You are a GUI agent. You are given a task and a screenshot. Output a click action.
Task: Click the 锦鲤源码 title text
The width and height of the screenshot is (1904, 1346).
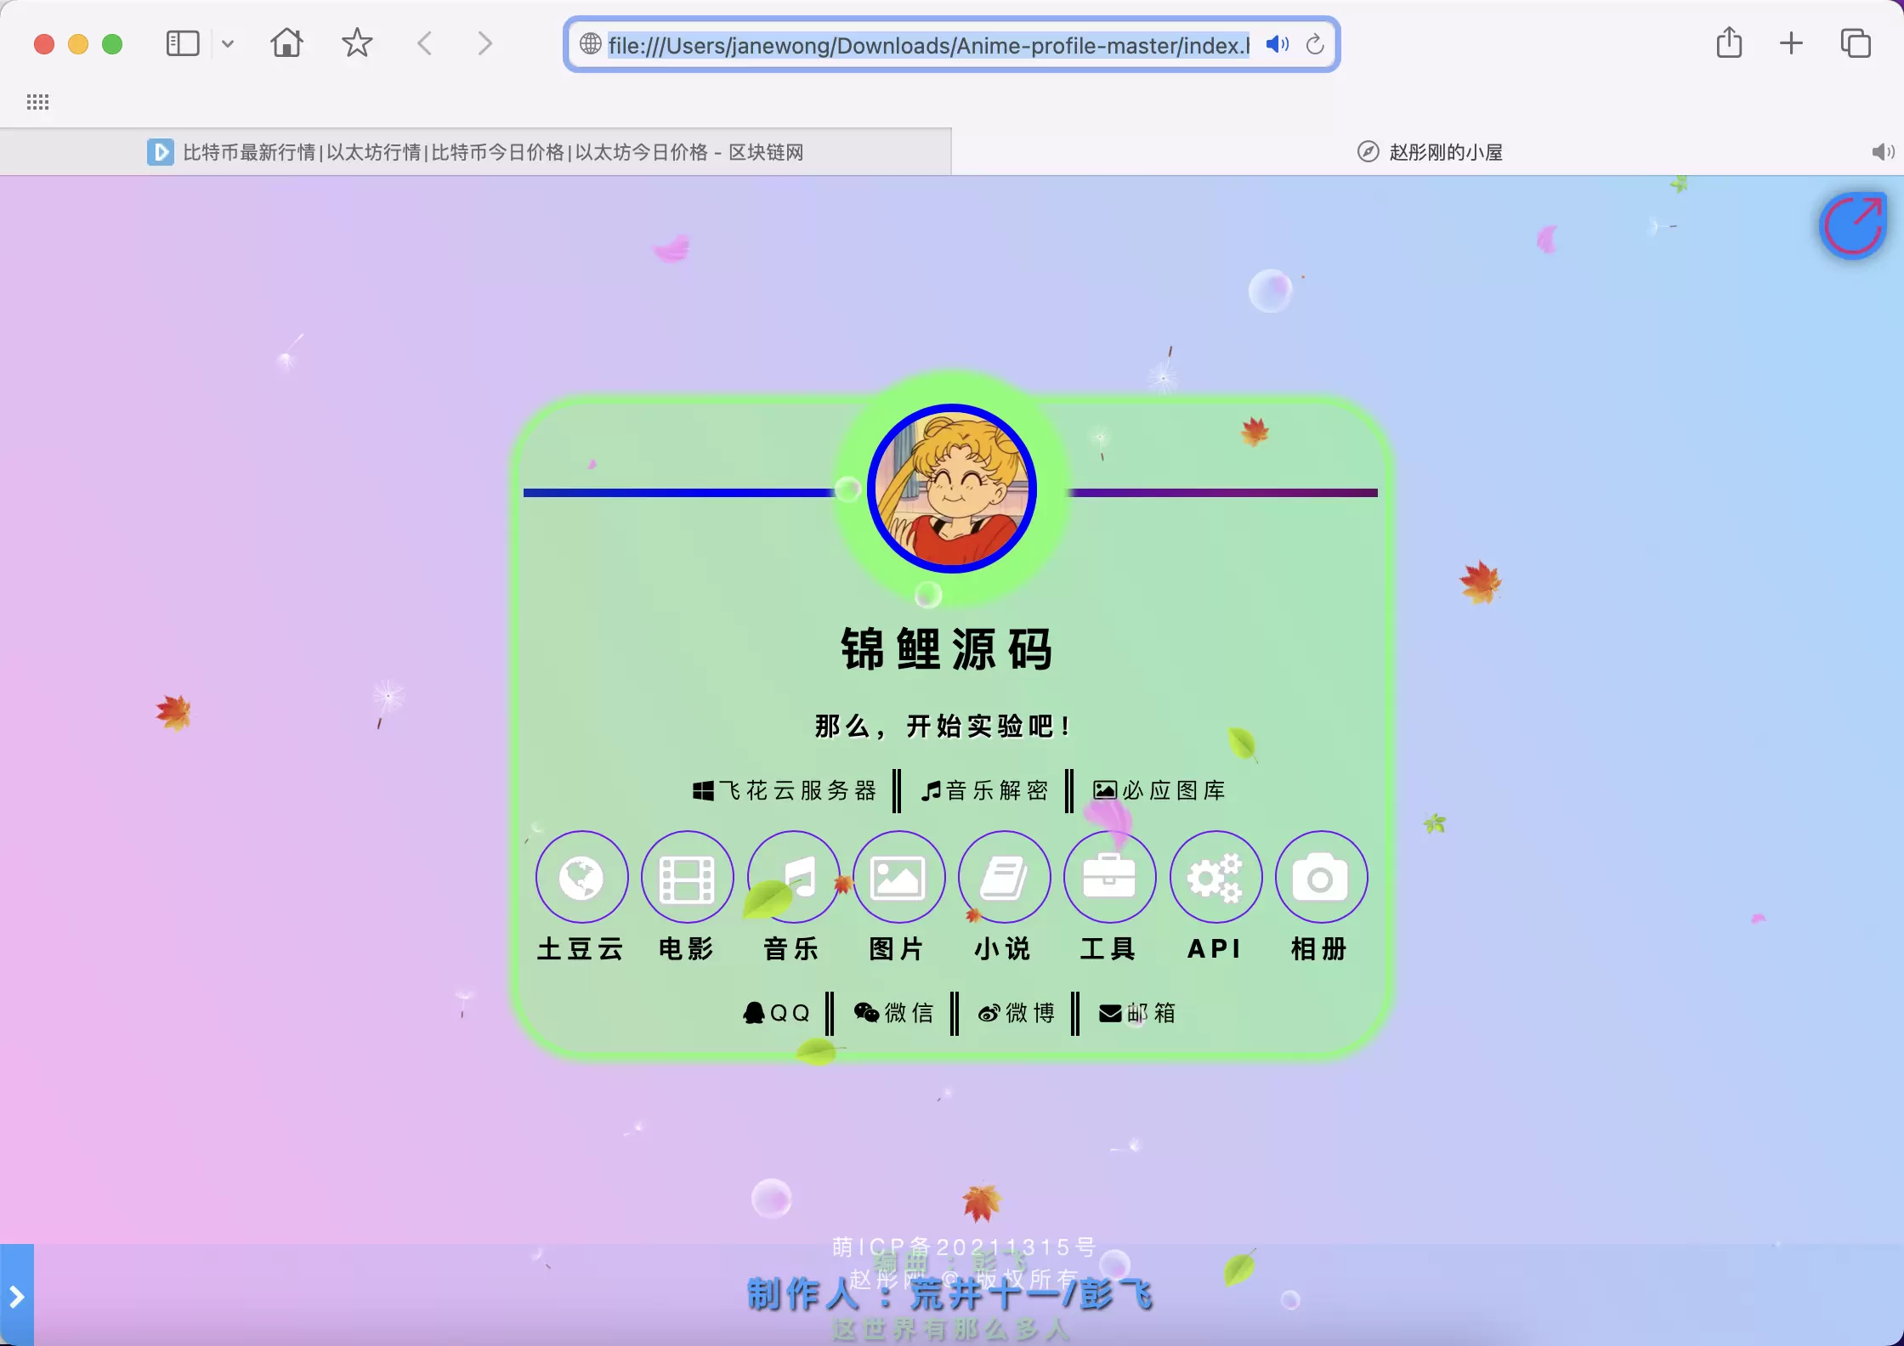pyautogui.click(x=947, y=649)
